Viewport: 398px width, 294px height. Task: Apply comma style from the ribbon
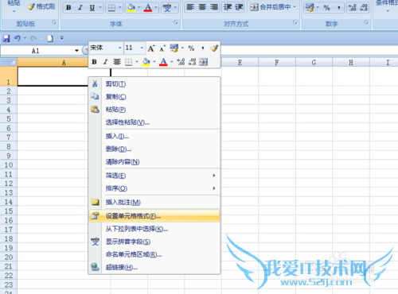[x=339, y=8]
